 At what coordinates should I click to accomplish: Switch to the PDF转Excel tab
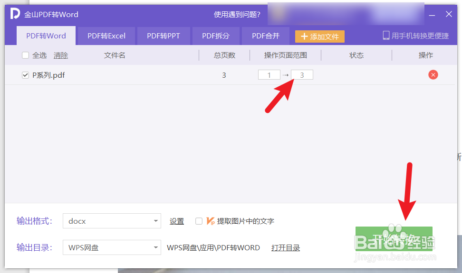click(x=106, y=36)
